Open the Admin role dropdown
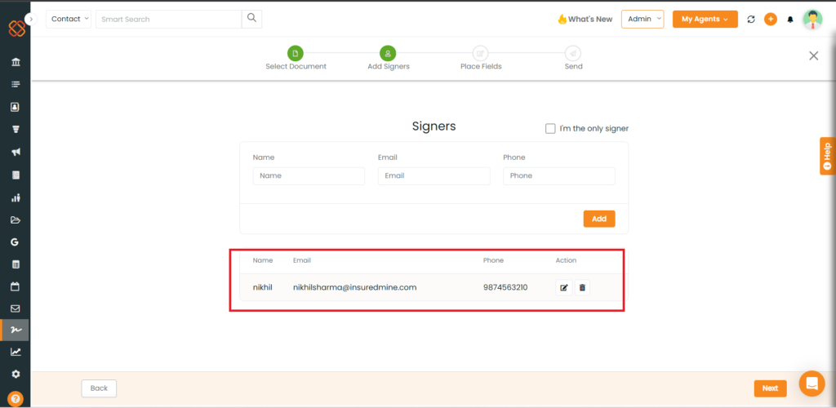 643,19
